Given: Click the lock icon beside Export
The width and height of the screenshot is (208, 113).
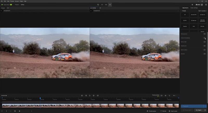Looking at the screenshot, I should [x=205, y=110].
